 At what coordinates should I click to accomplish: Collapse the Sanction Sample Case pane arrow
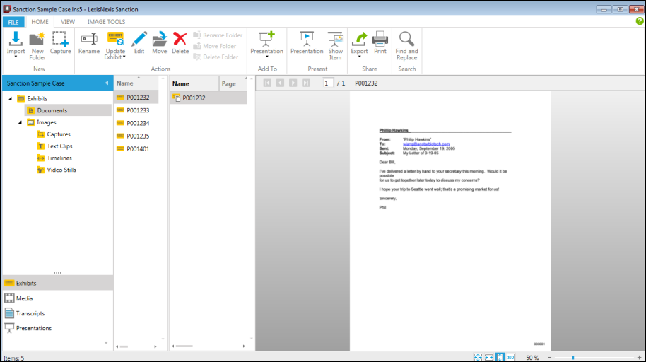pyautogui.click(x=107, y=83)
